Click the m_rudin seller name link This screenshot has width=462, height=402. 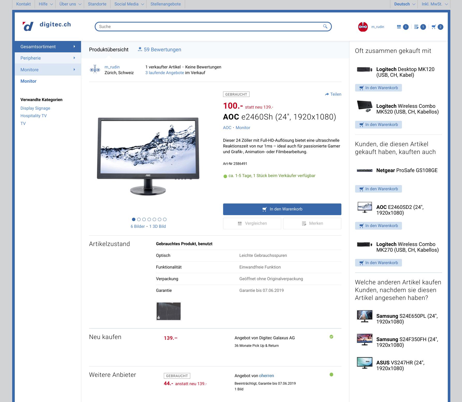(x=112, y=67)
